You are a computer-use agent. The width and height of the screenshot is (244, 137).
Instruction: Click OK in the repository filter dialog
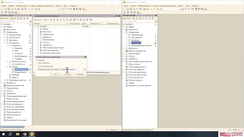pos(55,74)
